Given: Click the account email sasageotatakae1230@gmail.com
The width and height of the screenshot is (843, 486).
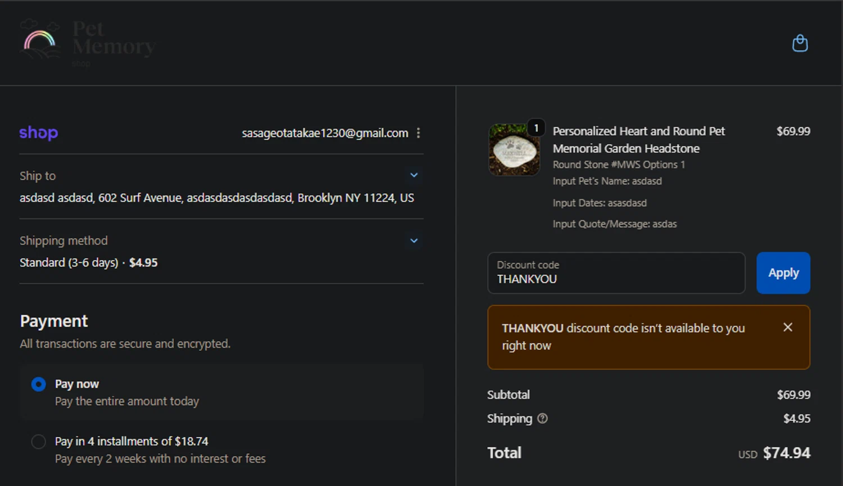Looking at the screenshot, I should click(x=325, y=133).
